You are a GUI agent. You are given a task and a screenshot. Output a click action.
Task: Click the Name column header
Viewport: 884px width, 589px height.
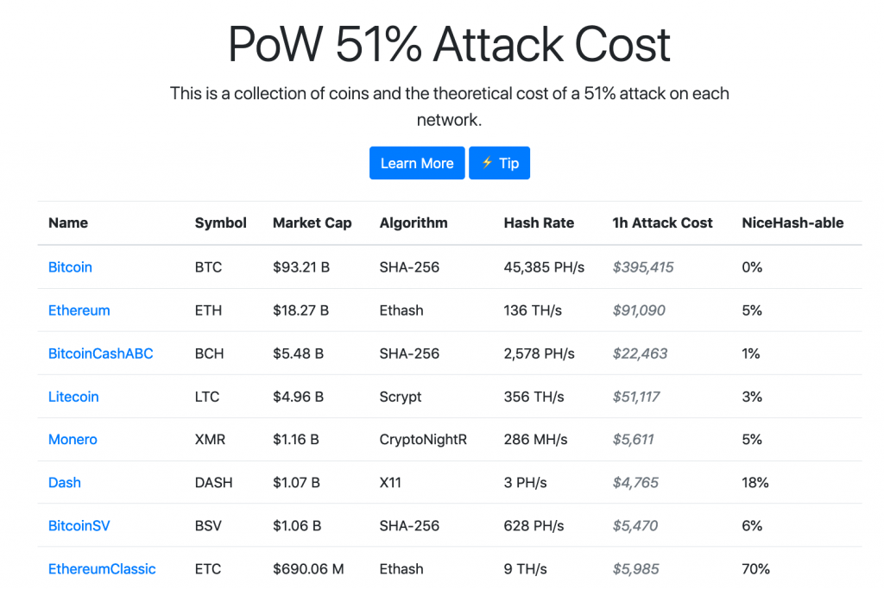(x=68, y=222)
